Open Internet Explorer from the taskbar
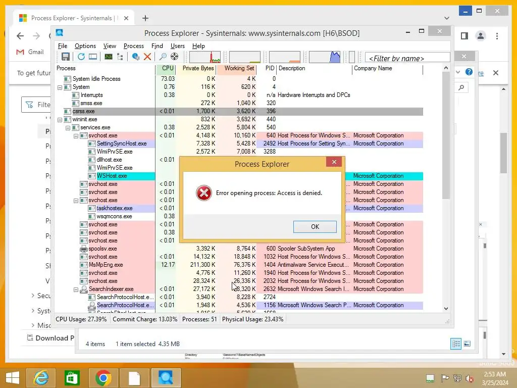 tap(41, 378)
